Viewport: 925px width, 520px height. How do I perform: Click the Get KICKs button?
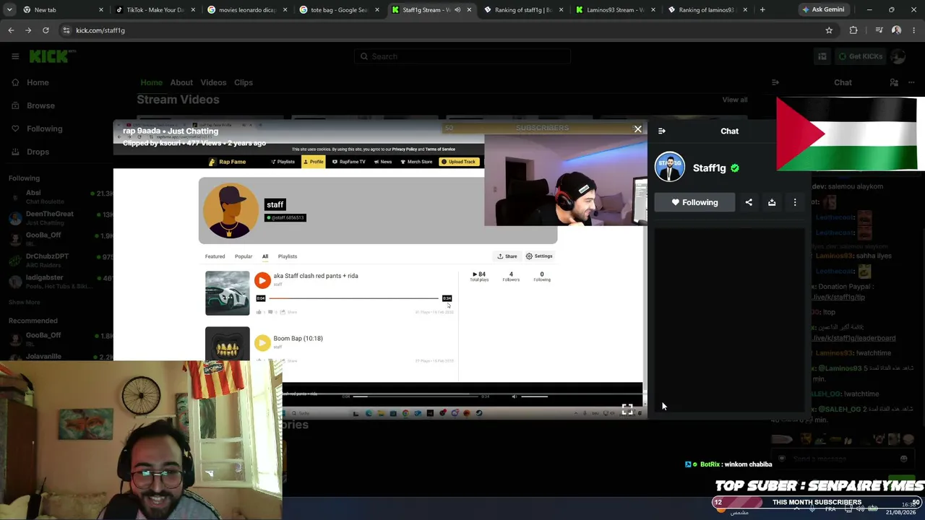pyautogui.click(x=860, y=56)
